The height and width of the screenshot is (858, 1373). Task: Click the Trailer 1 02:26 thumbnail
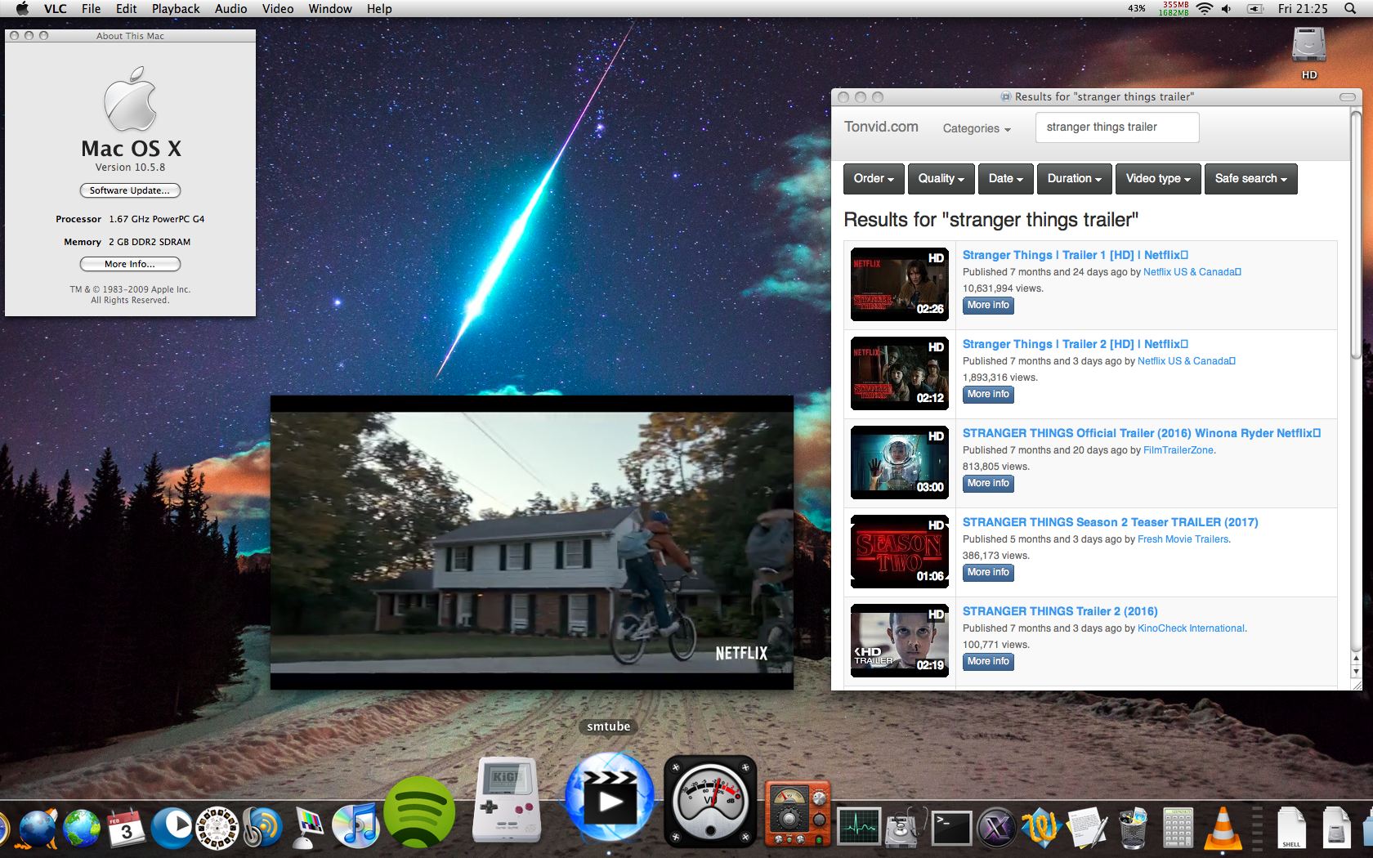click(x=900, y=284)
